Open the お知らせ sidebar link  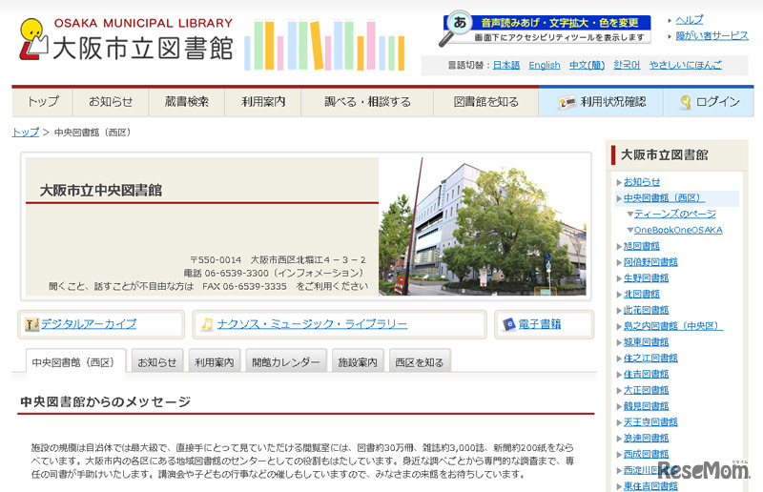[642, 182]
